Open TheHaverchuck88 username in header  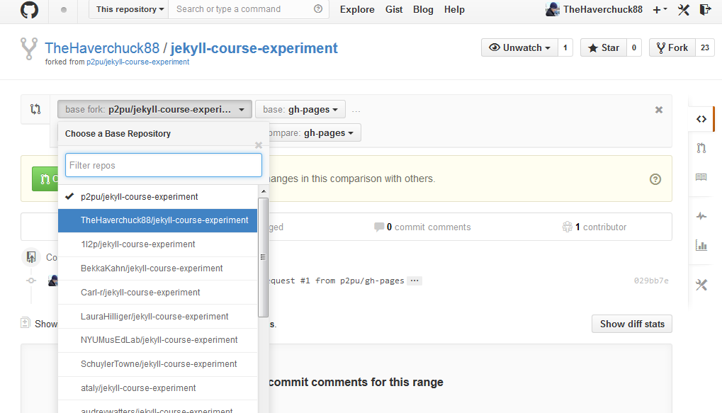pyautogui.click(x=603, y=10)
